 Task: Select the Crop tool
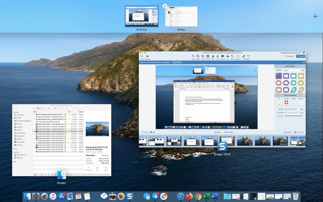tap(203, 56)
